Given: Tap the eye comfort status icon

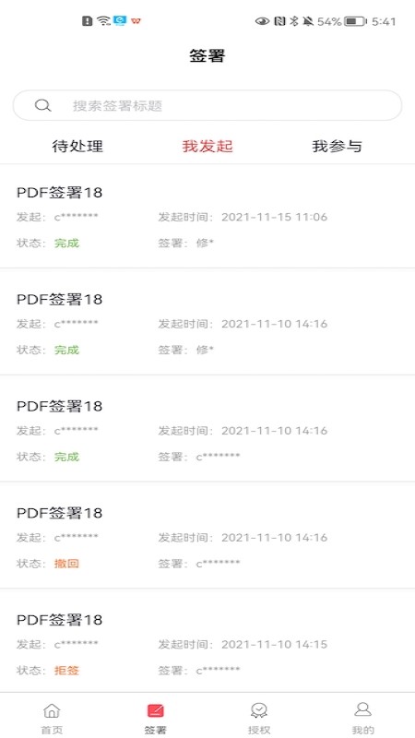Looking at the screenshot, I should (x=262, y=21).
